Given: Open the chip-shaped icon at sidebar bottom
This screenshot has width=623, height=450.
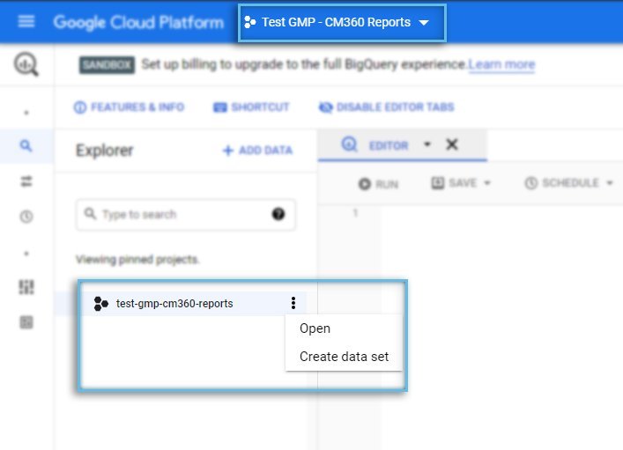Looking at the screenshot, I should tap(26, 322).
